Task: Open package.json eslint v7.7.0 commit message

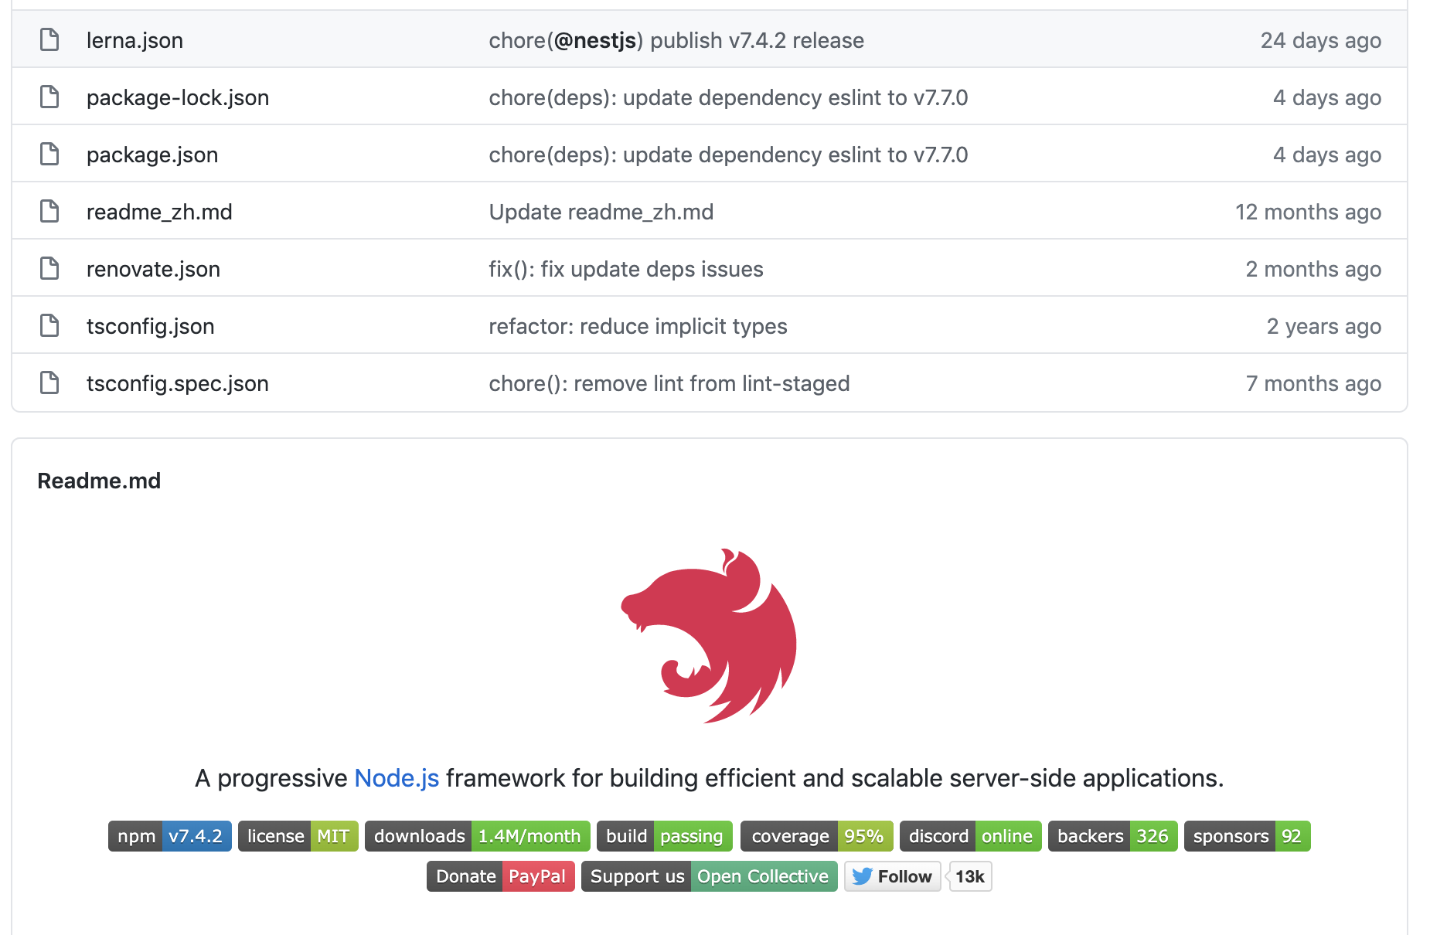Action: coord(728,155)
